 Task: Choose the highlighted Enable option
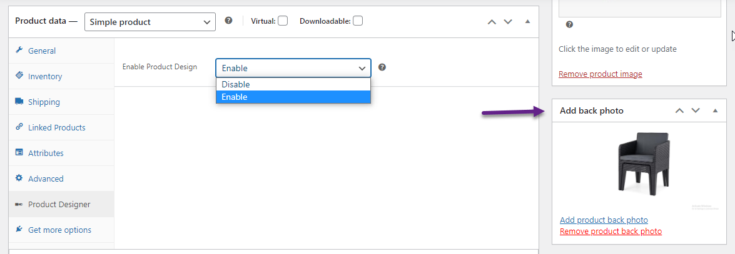[293, 97]
